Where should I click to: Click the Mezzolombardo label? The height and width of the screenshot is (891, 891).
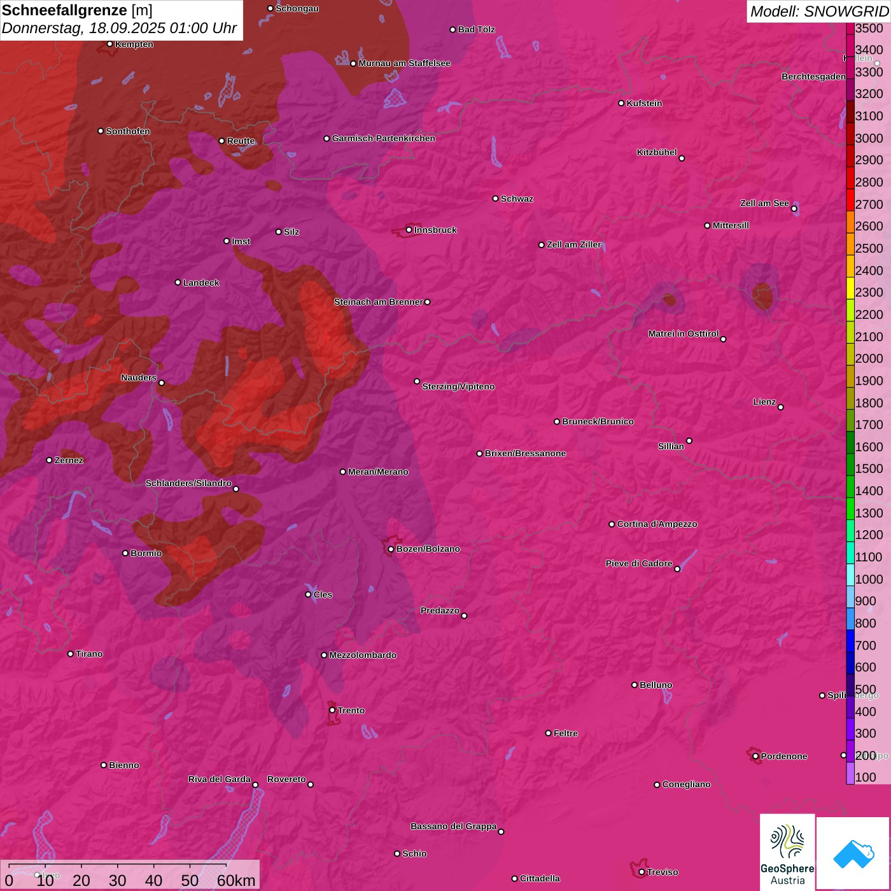(x=363, y=655)
